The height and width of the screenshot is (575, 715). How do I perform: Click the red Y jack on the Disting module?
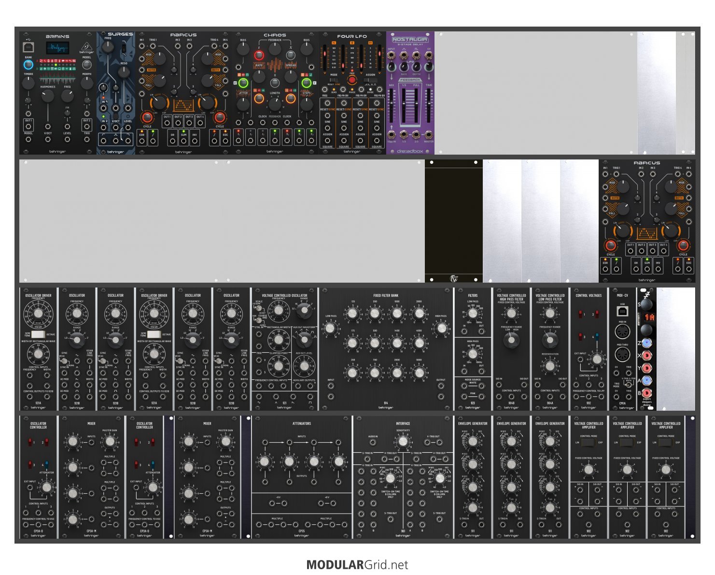(647, 368)
